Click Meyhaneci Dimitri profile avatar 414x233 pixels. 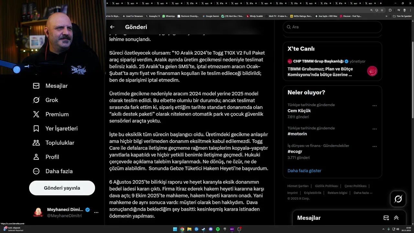[x=38, y=212]
